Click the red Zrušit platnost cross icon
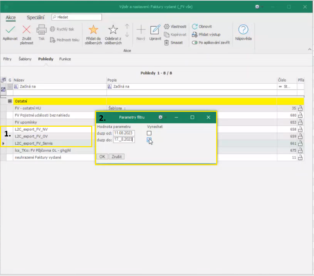The image size is (314, 276). (26, 30)
